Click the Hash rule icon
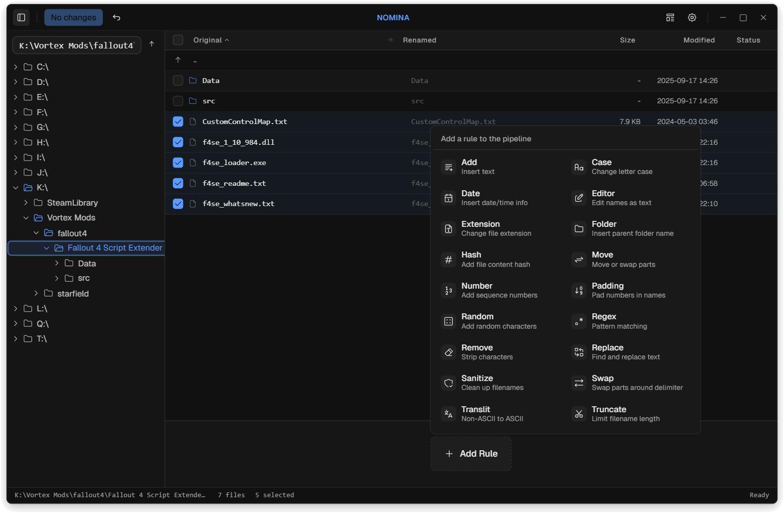This screenshot has height=513, width=784. 448,259
